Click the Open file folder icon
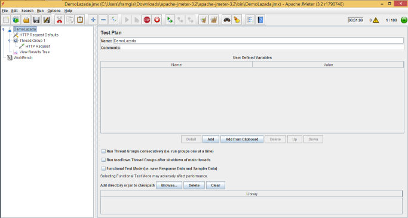The width and height of the screenshot is (408, 218). tap(26, 20)
